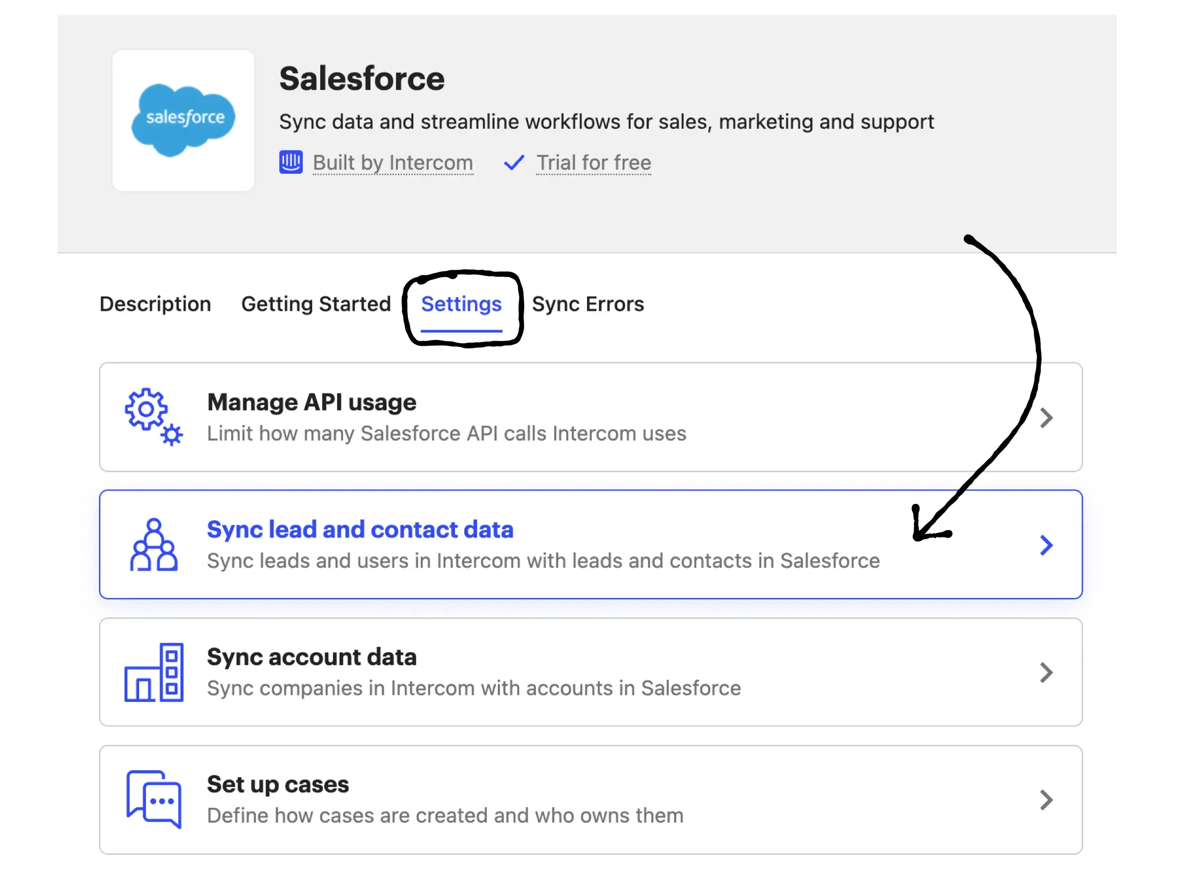Click the Trial for free link
Viewport: 1177px width, 887px height.
point(593,162)
